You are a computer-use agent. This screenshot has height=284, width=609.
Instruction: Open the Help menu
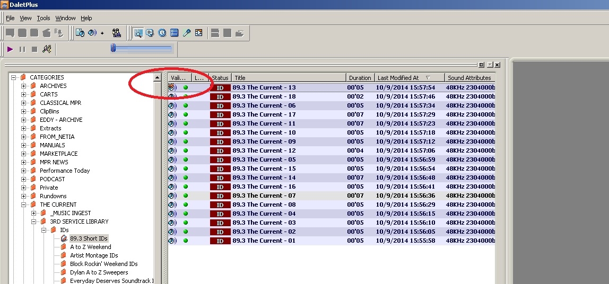coord(86,18)
